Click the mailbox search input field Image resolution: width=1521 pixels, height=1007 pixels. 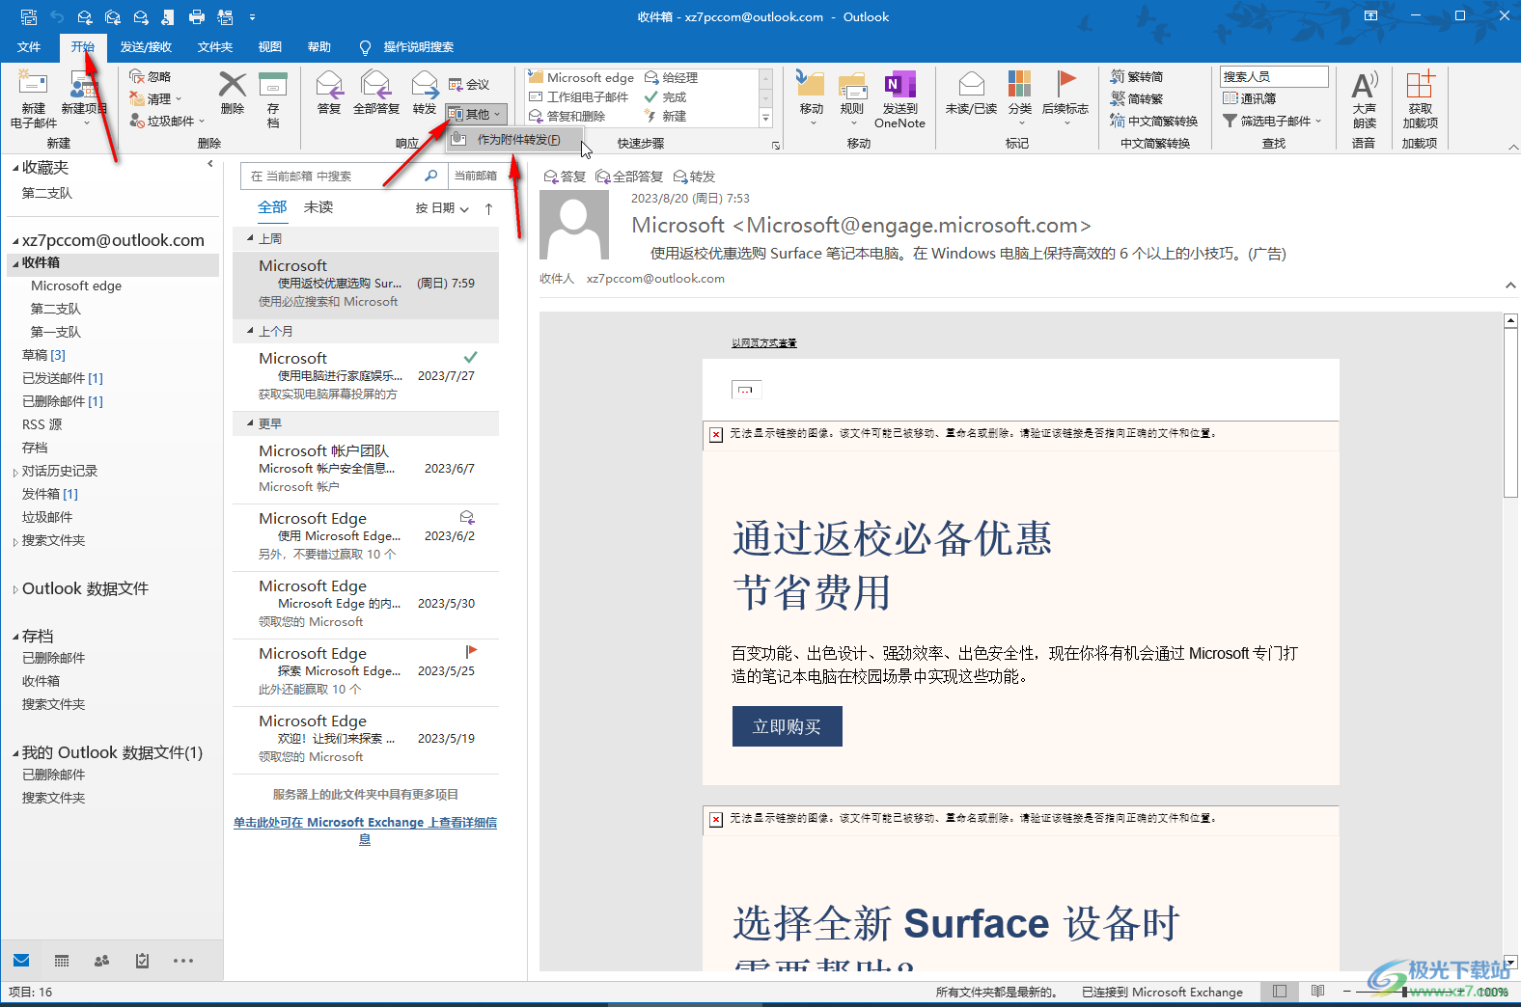coord(334,176)
